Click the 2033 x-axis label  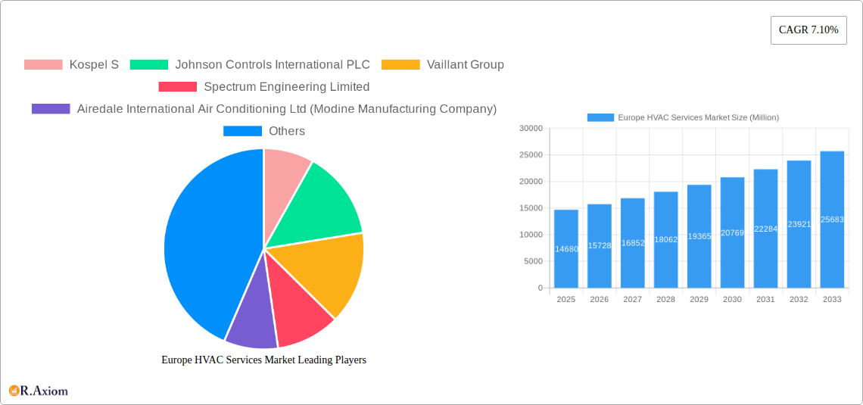[x=832, y=299]
